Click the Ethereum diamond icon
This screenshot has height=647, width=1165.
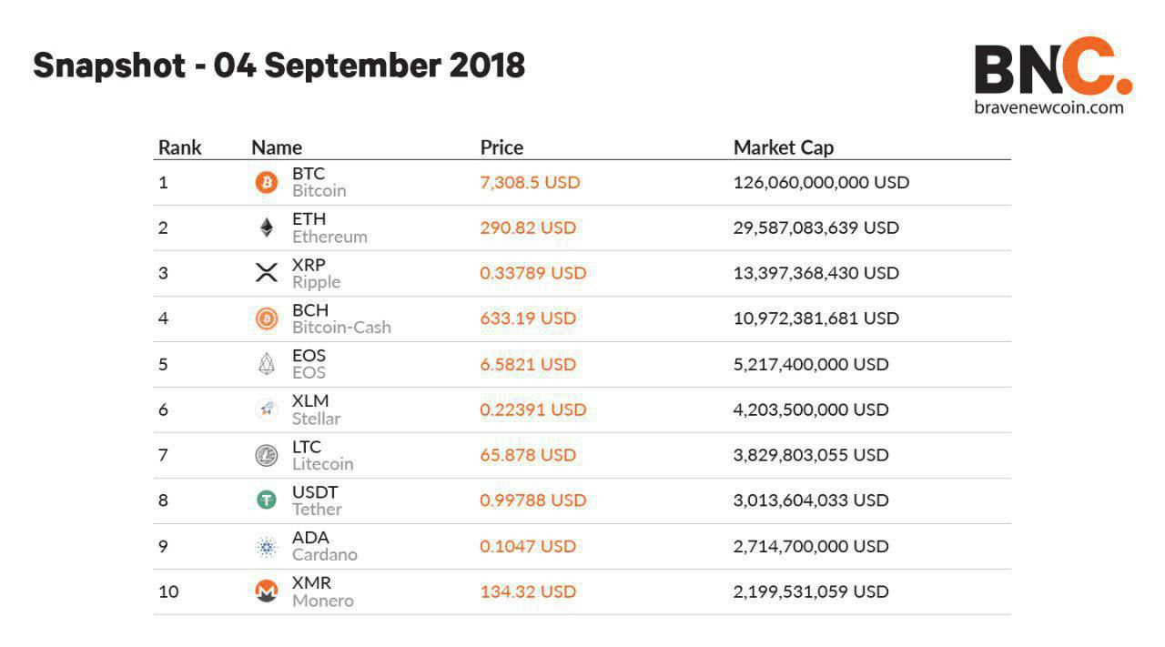pos(266,227)
